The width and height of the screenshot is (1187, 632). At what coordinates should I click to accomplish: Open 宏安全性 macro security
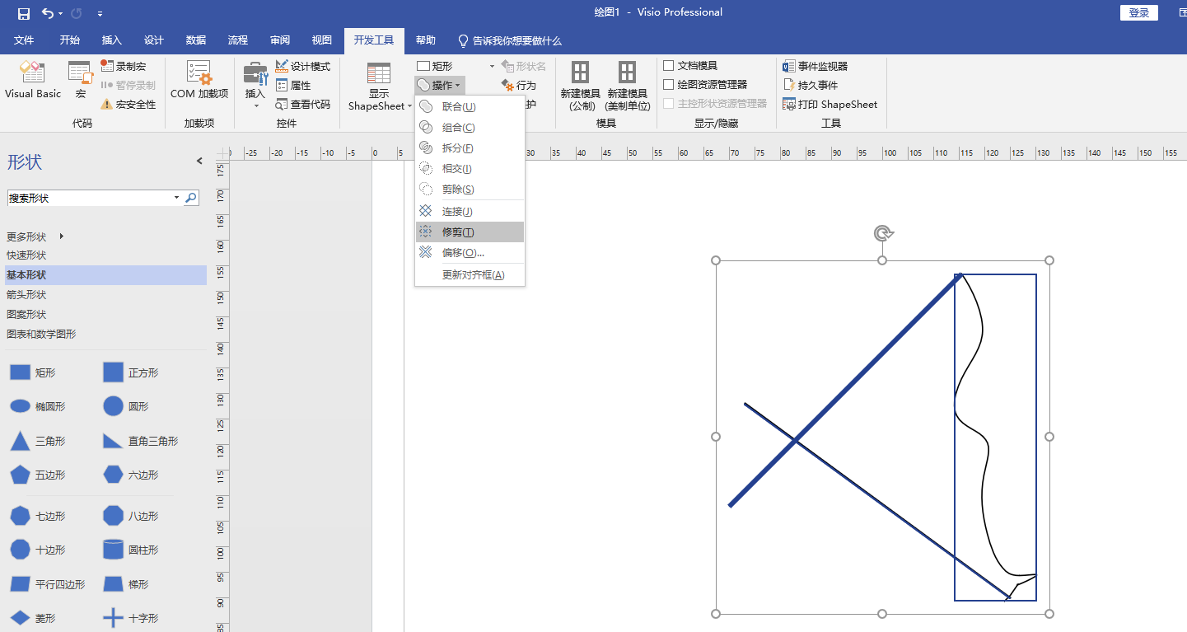pos(128,104)
